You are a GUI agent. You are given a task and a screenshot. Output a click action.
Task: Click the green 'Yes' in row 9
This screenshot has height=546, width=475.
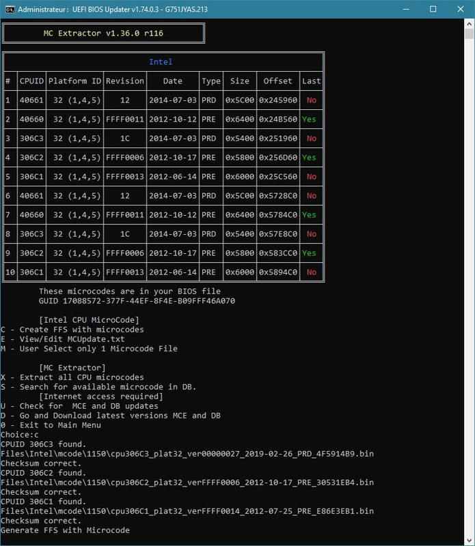(309, 253)
